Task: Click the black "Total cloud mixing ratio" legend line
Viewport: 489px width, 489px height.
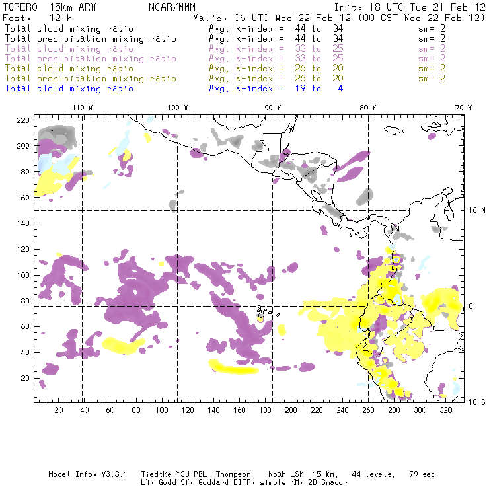Action: coord(69,28)
